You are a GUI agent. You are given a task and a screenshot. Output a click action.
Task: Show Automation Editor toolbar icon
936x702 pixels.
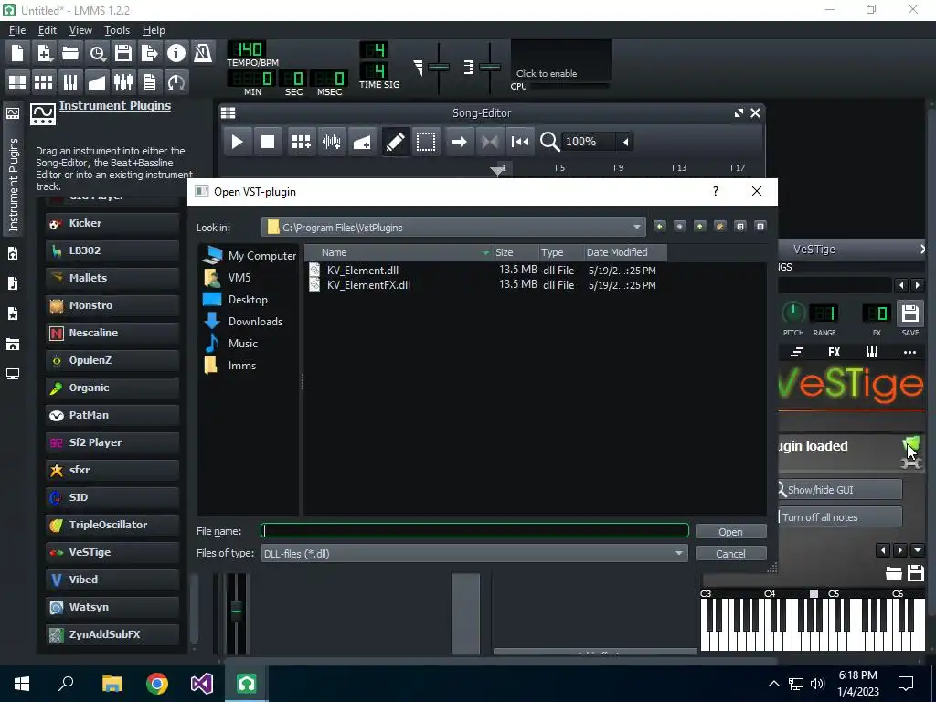tap(97, 81)
